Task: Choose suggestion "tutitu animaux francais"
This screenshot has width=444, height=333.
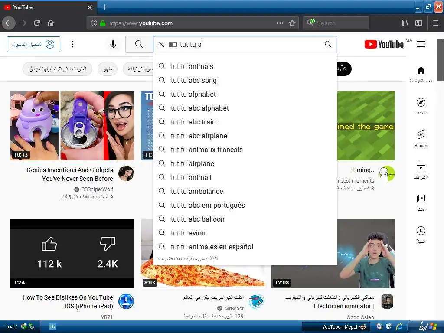Action: coord(245,150)
